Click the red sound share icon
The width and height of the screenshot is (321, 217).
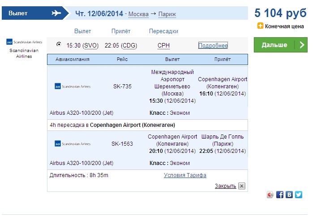tap(270, 195)
